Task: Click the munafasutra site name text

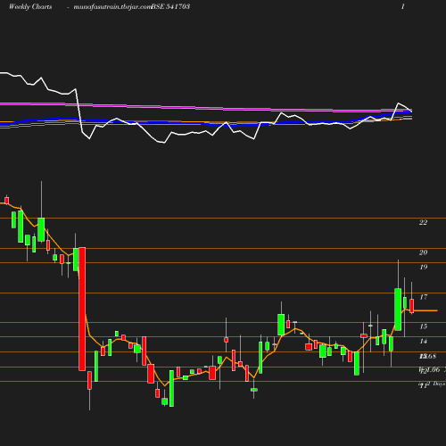Action: coord(112,7)
